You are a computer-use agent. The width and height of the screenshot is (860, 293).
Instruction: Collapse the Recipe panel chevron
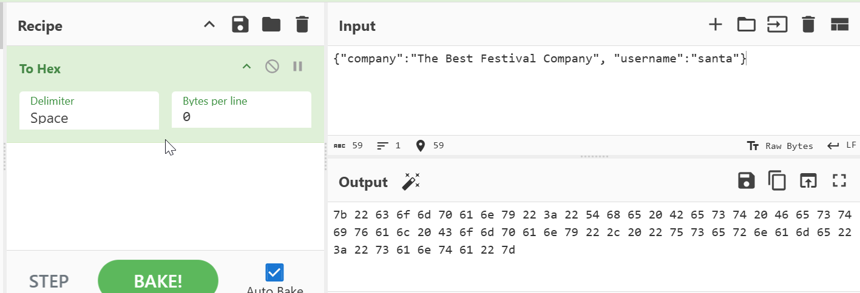point(209,25)
